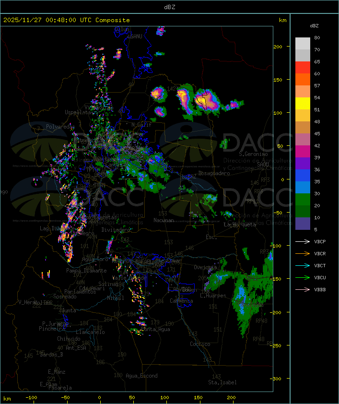Pick the slate purple 5-10 dBZ swatch
This screenshot has height=404, width=339.
coord(303,224)
